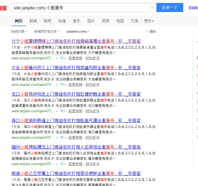Switch to the 图片 tab
Image resolution: width=198 pixels, height=186 pixels.
pos(91,21)
